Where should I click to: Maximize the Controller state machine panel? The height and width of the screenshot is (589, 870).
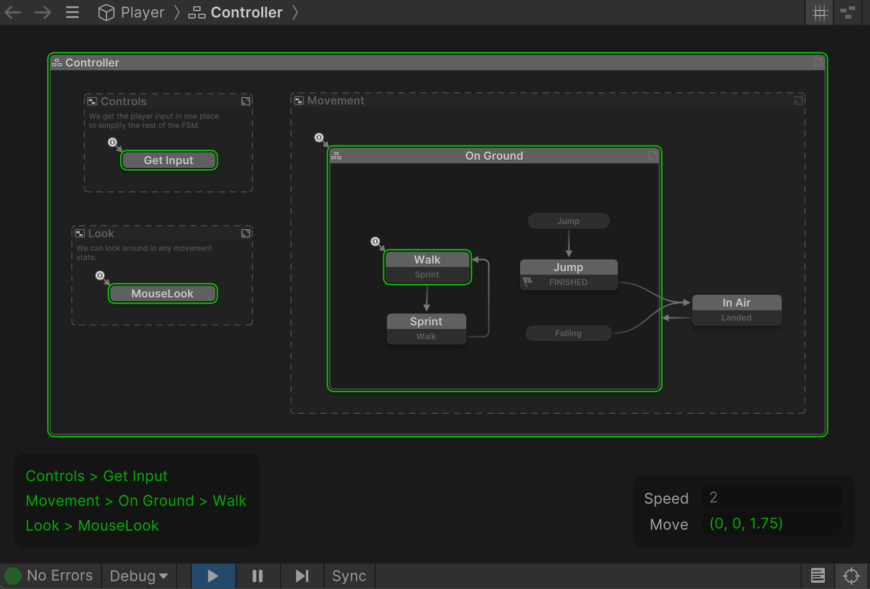tap(818, 63)
